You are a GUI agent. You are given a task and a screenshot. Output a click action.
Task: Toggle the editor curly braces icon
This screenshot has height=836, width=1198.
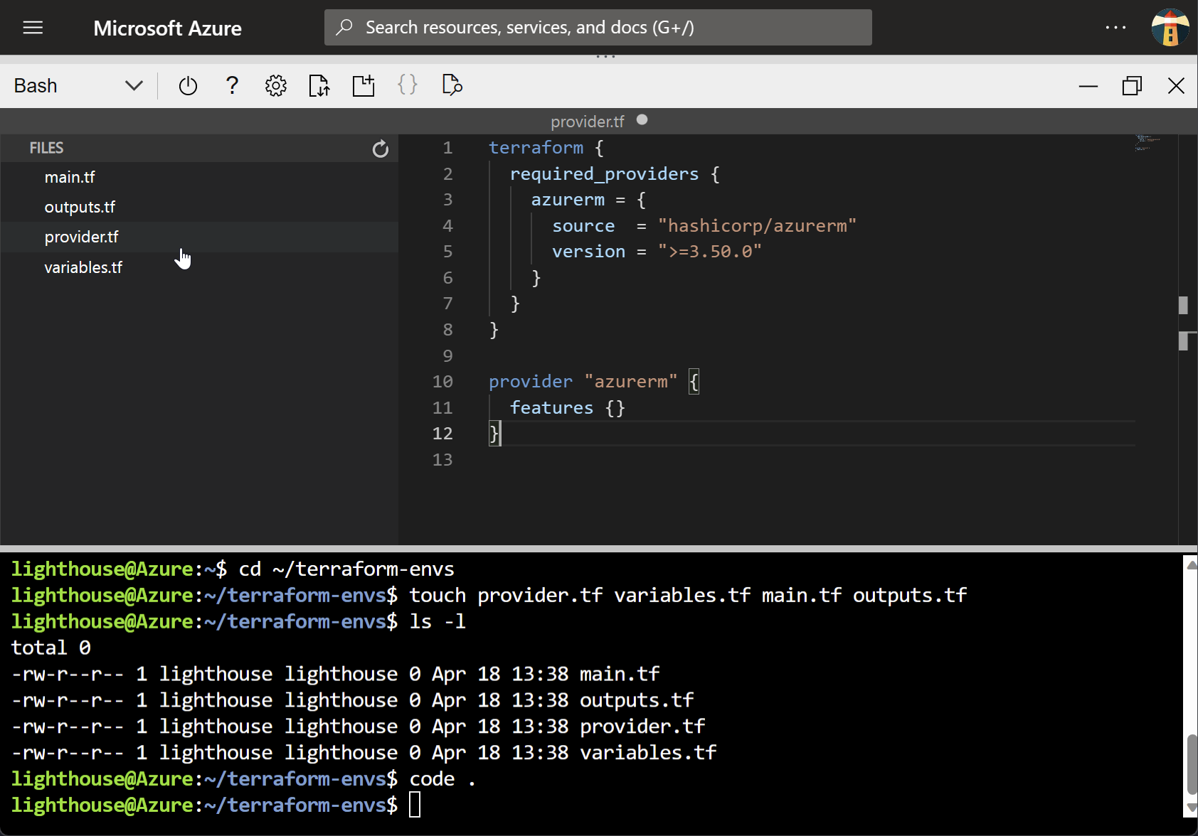[408, 85]
